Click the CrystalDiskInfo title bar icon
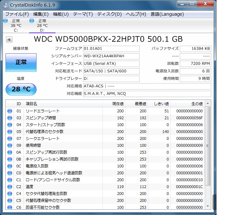The image size is (241, 215). pos(6,5)
